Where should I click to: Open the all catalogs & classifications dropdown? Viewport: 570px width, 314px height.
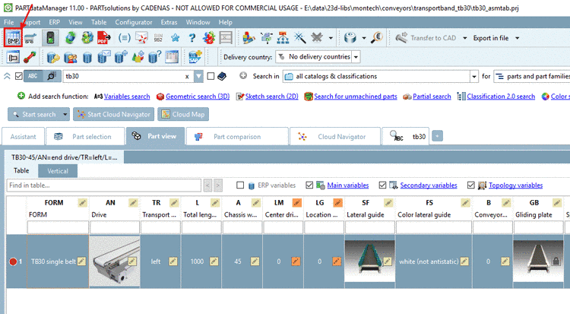tap(474, 76)
